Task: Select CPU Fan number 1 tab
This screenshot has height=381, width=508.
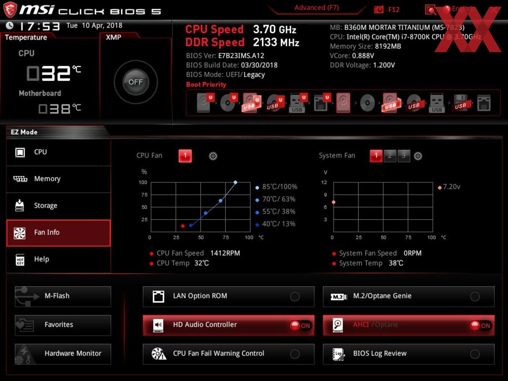Action: tap(185, 156)
